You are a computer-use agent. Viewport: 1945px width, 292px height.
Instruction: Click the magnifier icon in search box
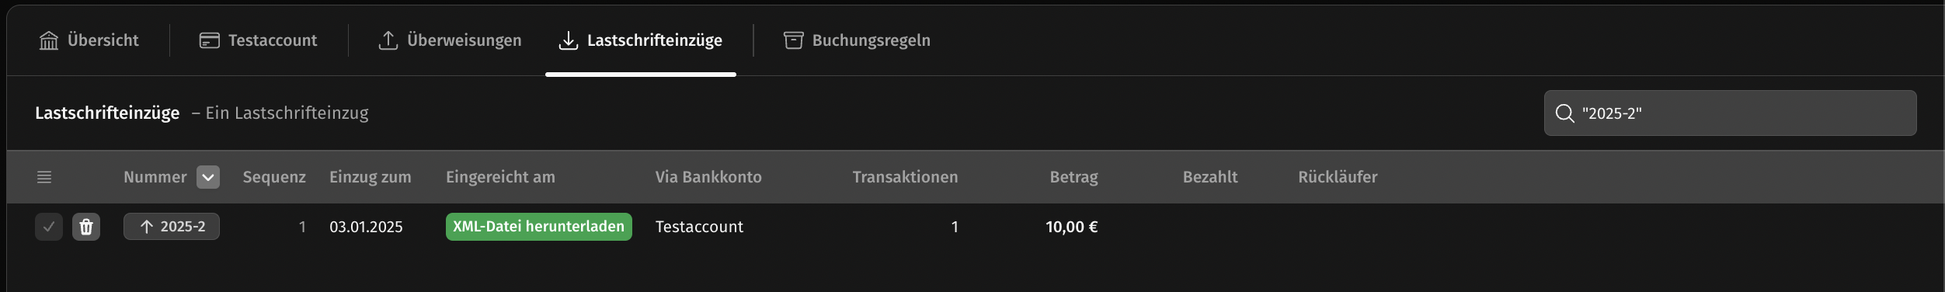pos(1564,113)
